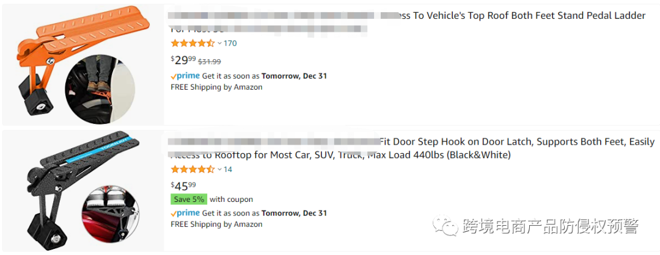Click the crossed-out $31.99 list price

[210, 61]
